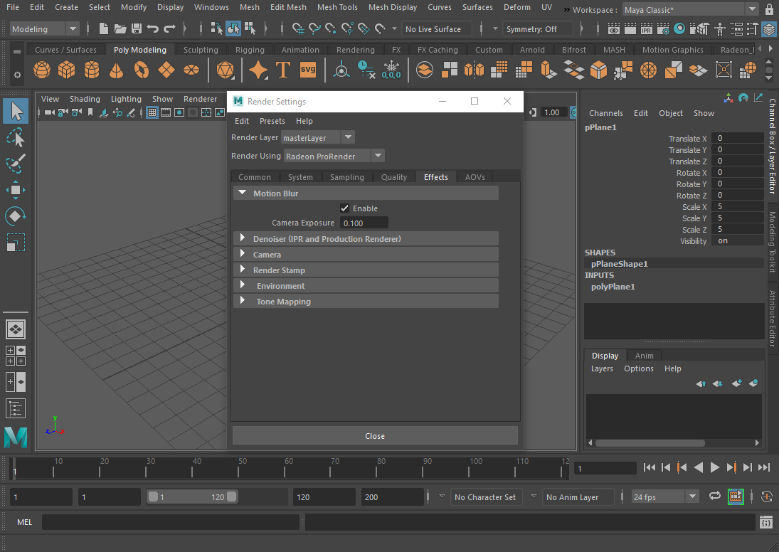
Task: Open the Presets menu in Render Settings
Action: (272, 121)
